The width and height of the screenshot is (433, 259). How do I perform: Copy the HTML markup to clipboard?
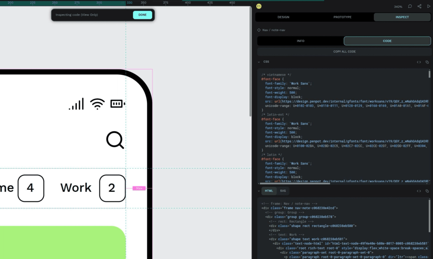coord(427,191)
